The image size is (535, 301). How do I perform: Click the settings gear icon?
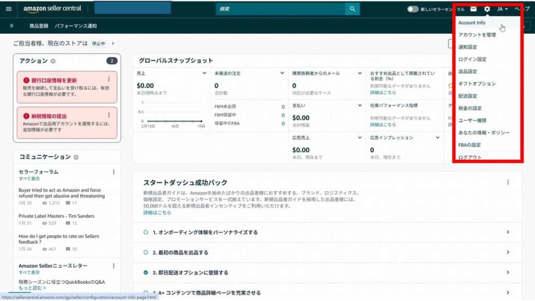[487, 9]
